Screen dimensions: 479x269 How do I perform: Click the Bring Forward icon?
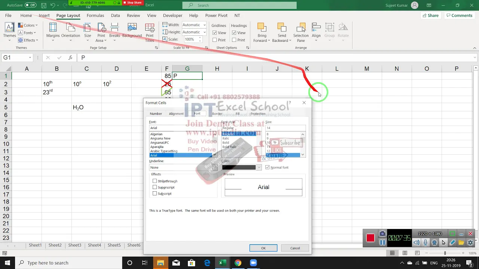[262, 28]
